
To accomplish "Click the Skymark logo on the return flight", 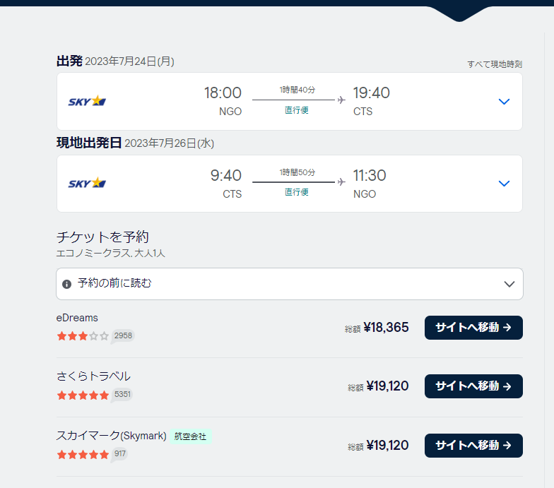I will click(x=87, y=184).
